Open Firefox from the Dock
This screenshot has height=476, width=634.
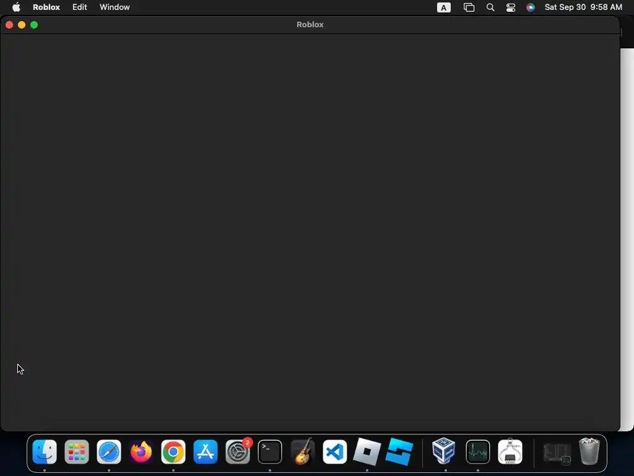click(x=141, y=452)
